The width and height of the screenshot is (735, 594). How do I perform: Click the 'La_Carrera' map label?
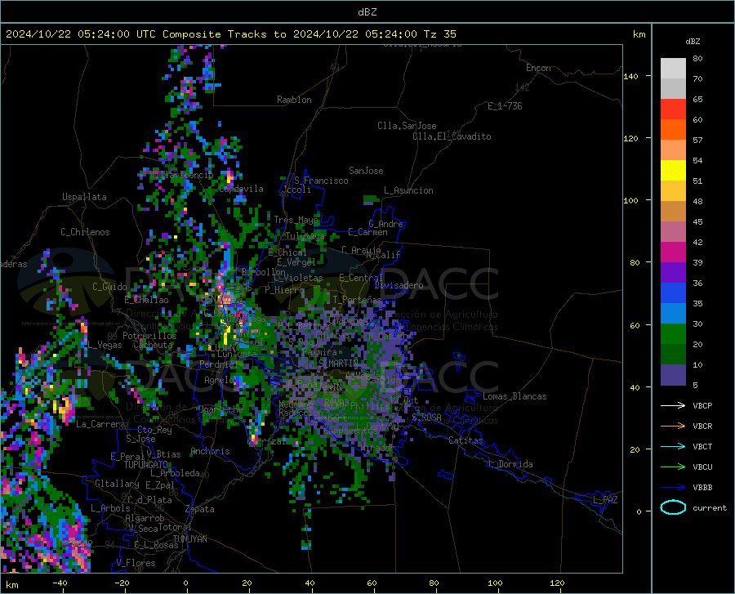(x=100, y=424)
